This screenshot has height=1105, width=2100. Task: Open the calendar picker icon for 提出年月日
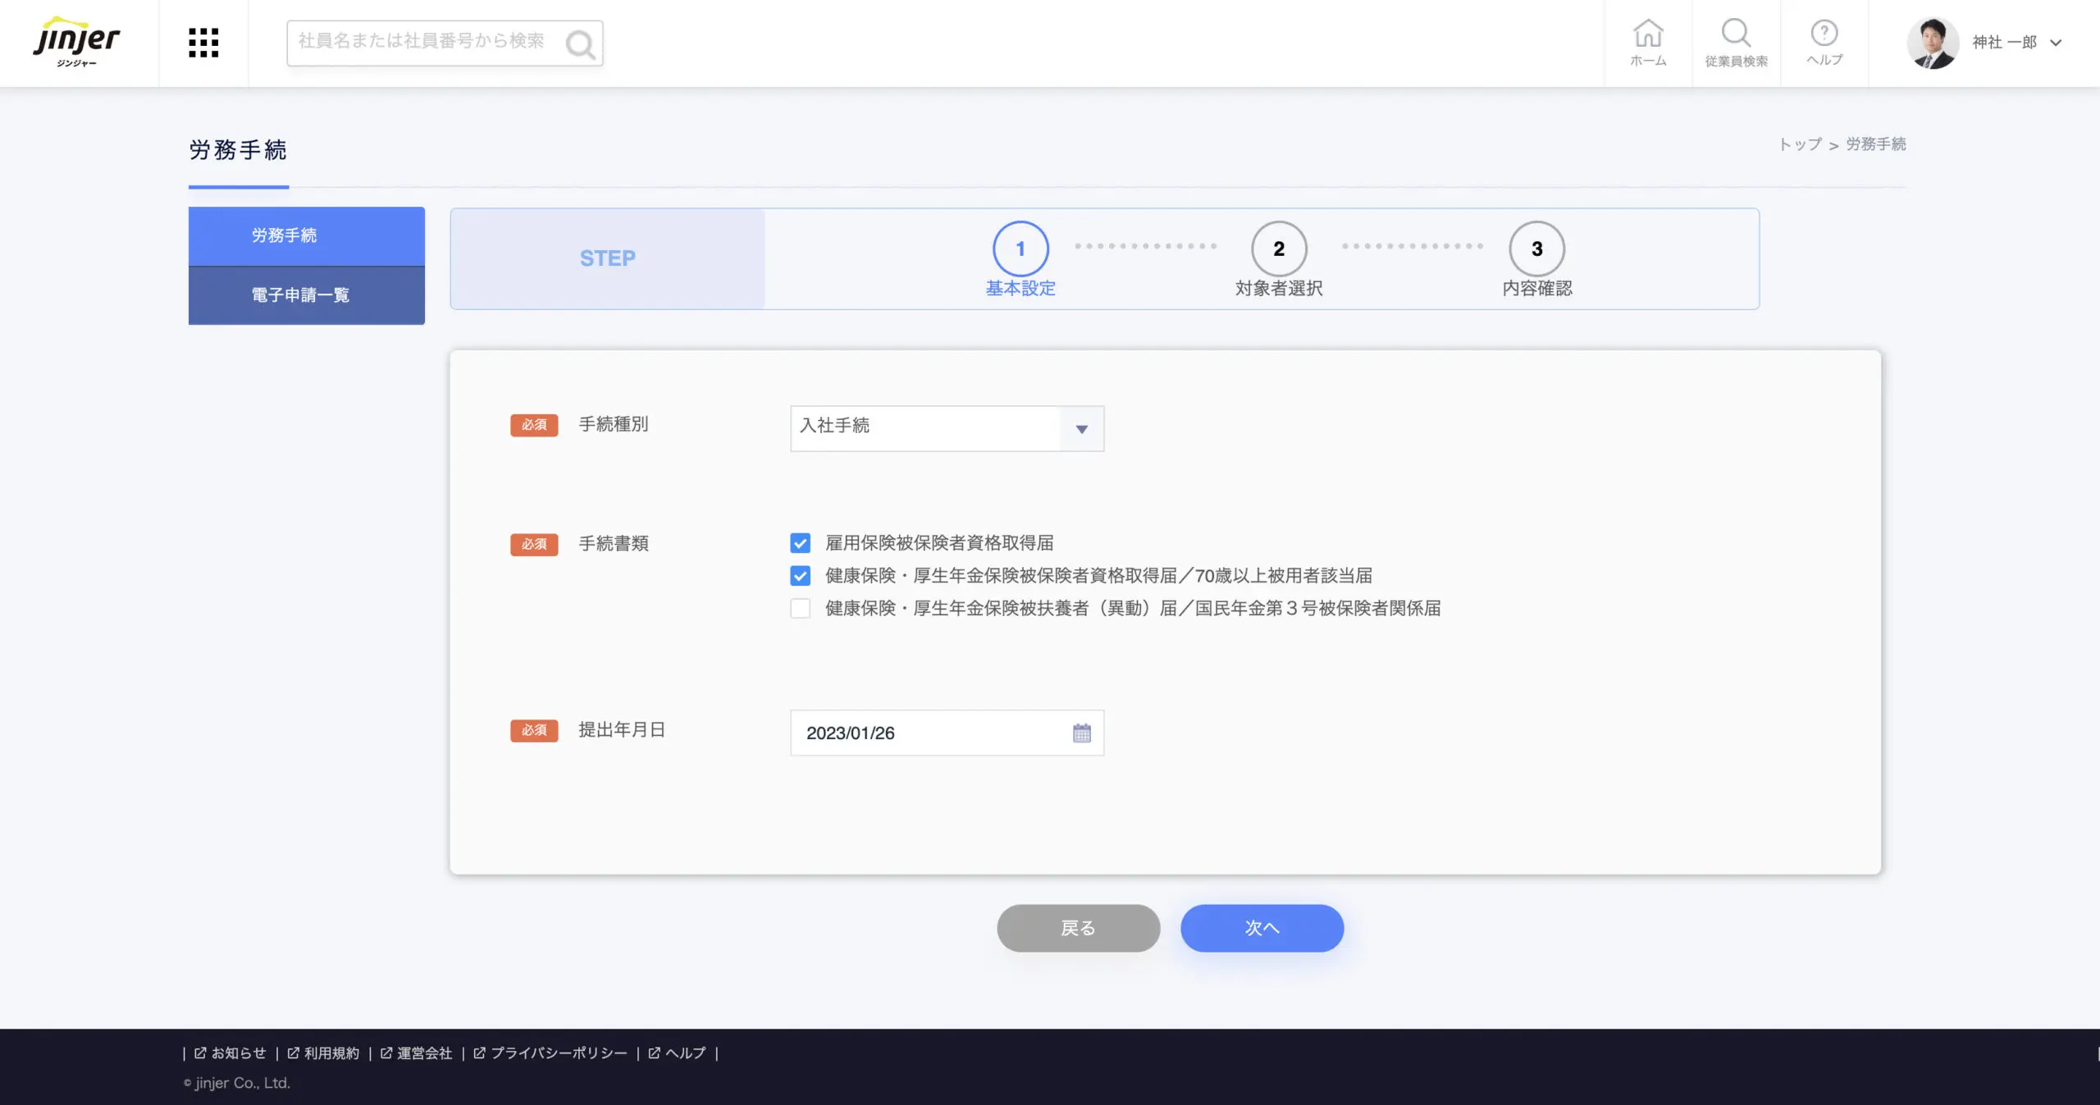[x=1081, y=733]
